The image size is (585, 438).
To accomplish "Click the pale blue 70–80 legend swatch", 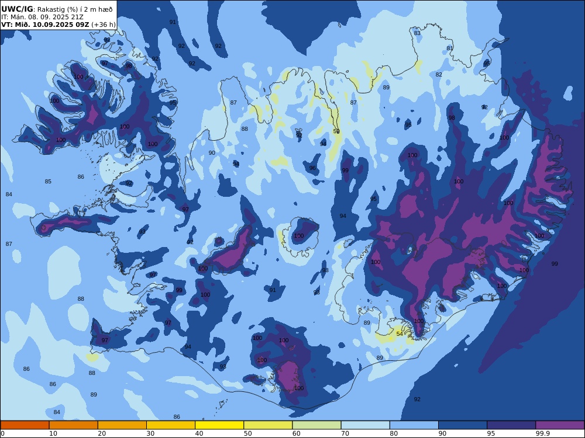I will tap(365, 425).
